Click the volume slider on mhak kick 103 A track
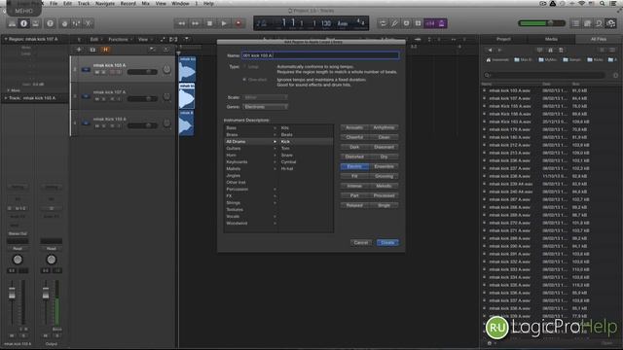This screenshot has height=350, width=623. [142, 72]
